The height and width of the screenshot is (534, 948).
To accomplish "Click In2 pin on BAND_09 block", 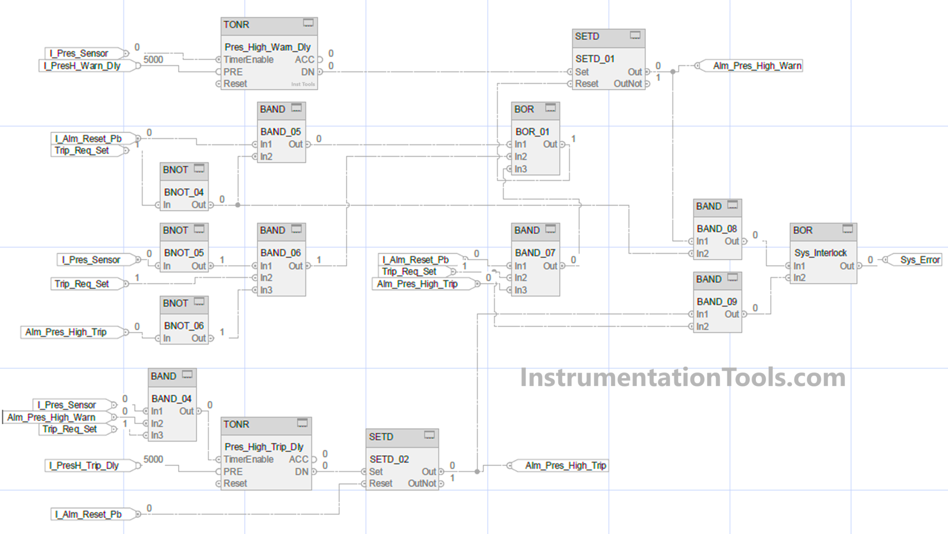I will click(691, 326).
